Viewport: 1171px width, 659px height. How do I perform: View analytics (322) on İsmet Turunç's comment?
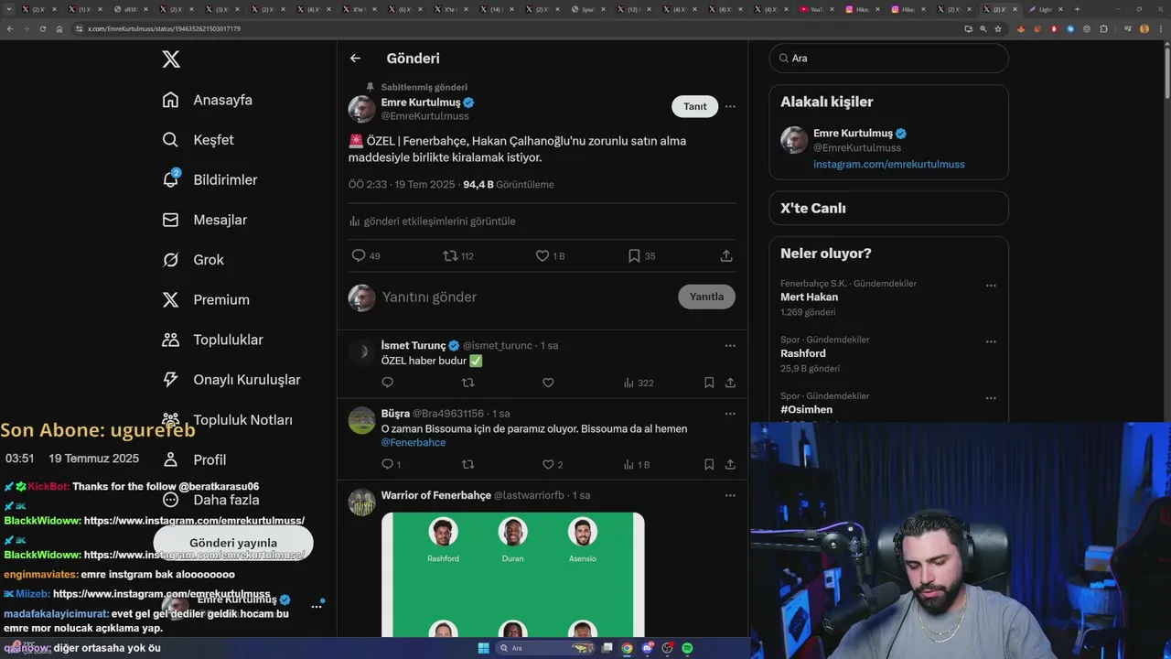pos(639,383)
